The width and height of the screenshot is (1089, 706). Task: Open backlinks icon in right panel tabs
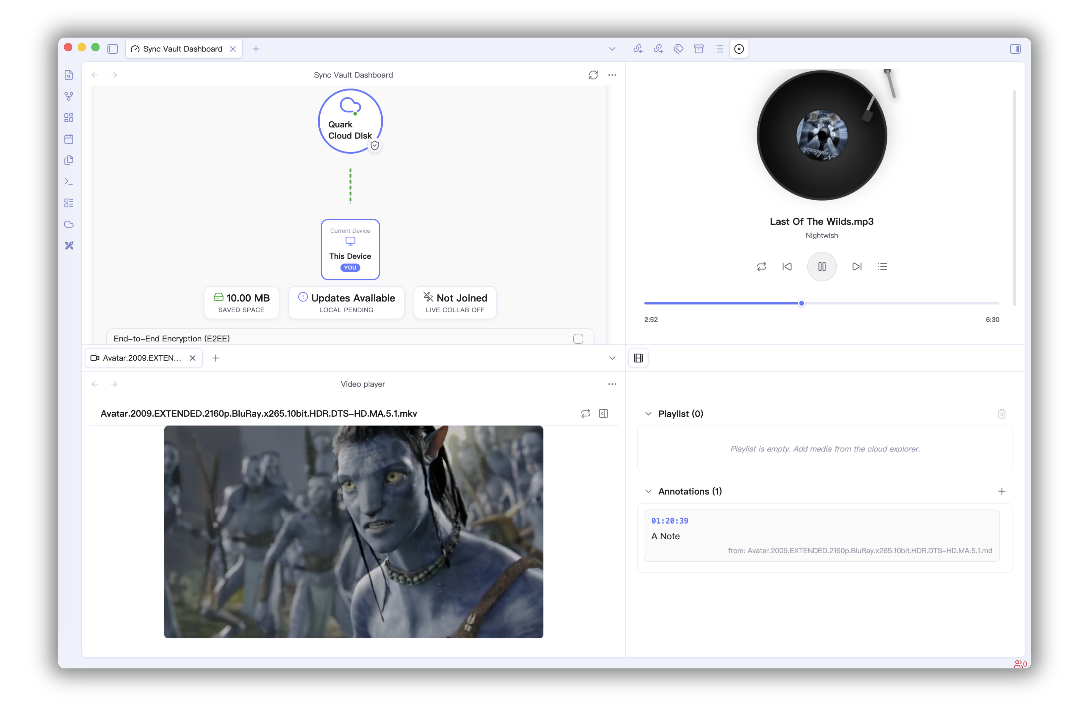tap(638, 49)
